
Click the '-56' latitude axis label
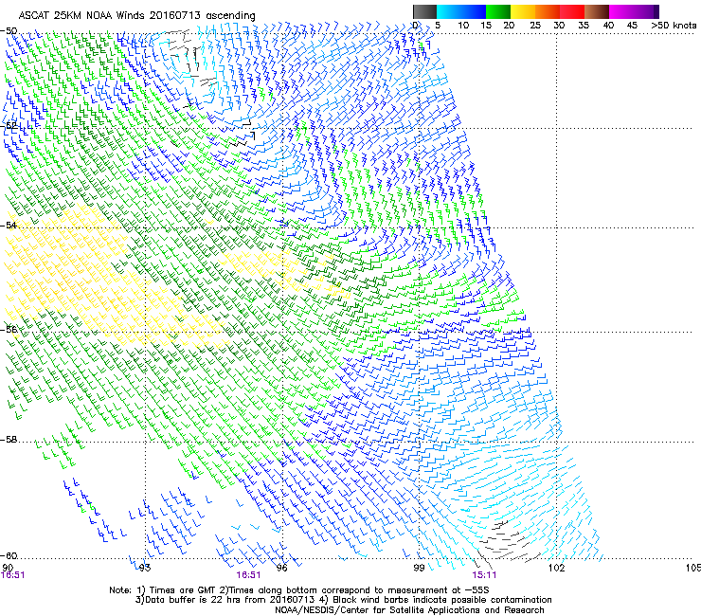(9, 329)
